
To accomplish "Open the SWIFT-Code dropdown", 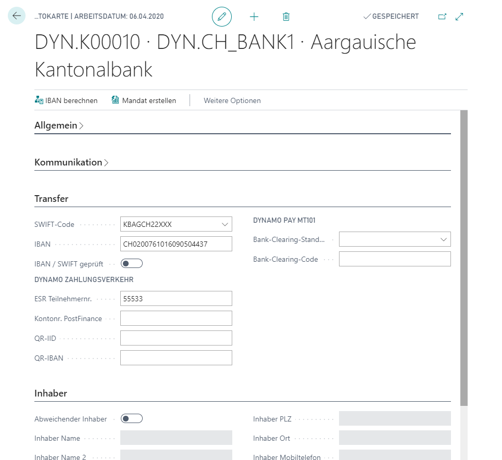I will [225, 224].
